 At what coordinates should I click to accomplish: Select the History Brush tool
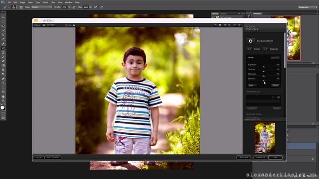pos(3,57)
